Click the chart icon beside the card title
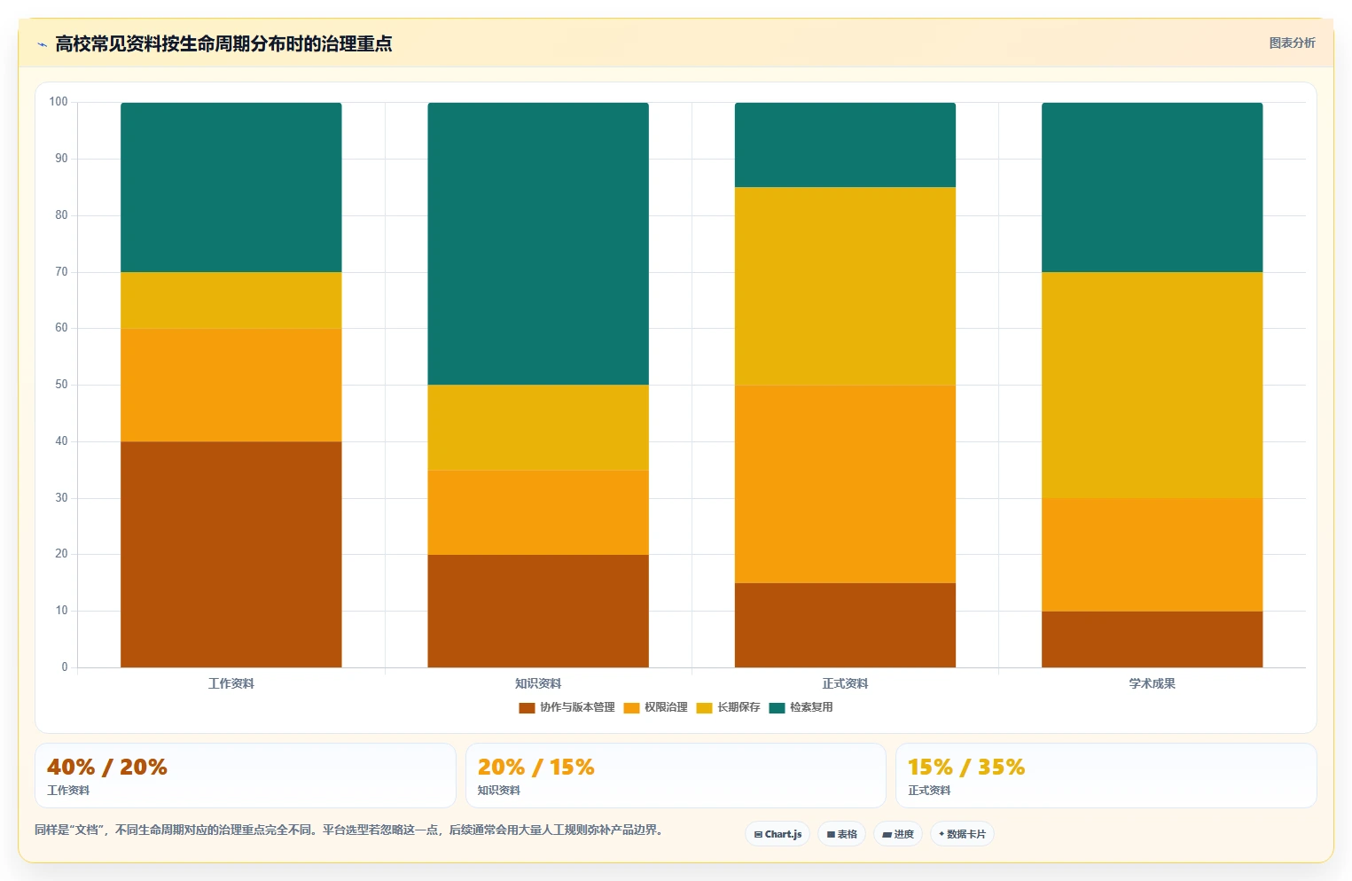 click(42, 44)
